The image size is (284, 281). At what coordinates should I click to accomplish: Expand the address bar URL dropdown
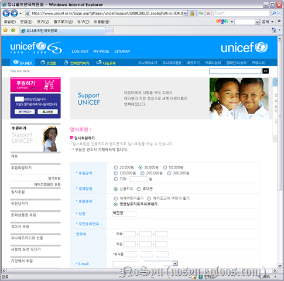(185, 13)
